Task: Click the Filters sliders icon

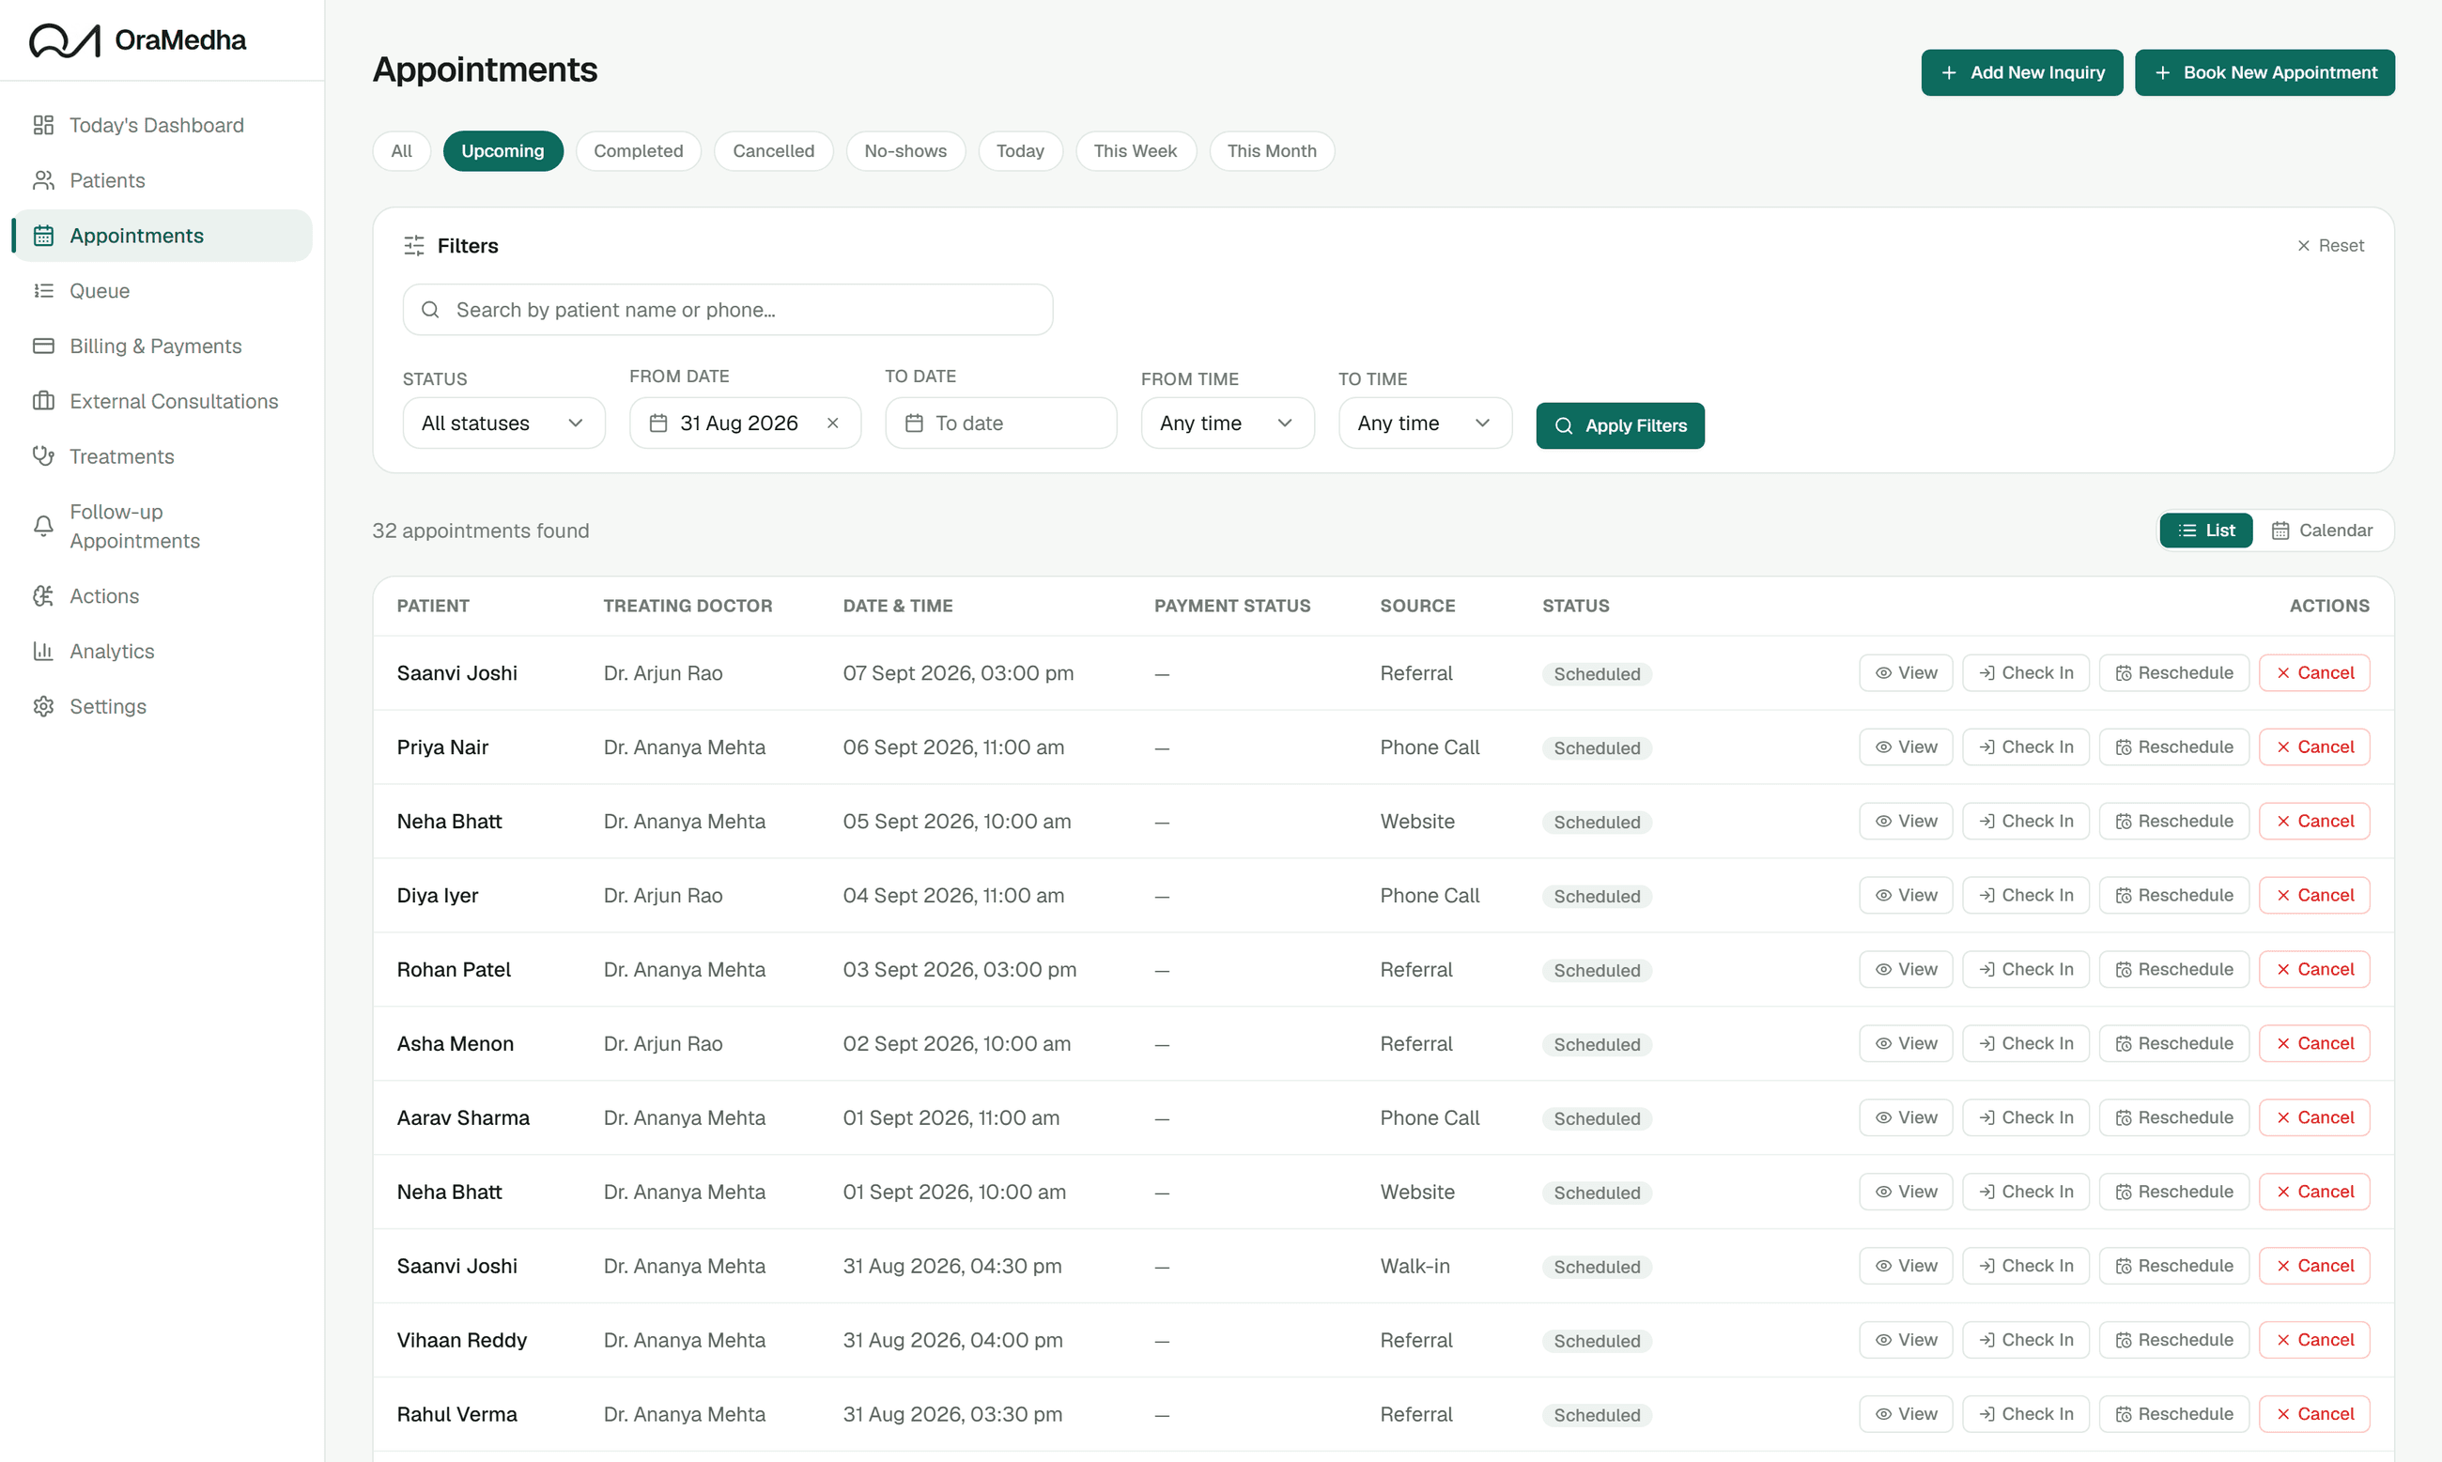Action: pos(414,245)
